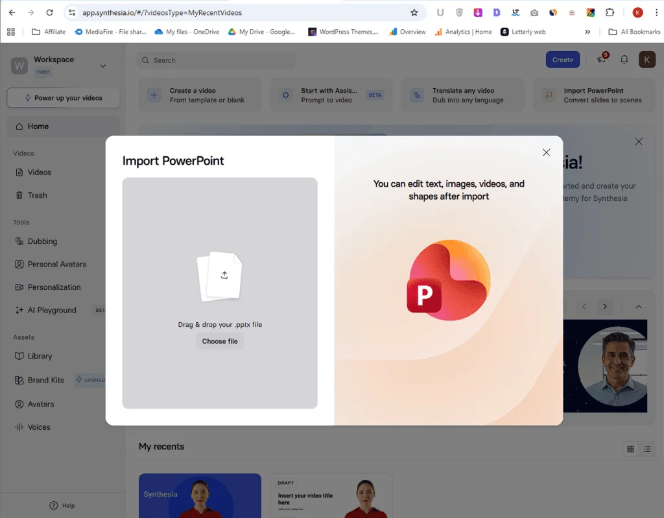
Task: Click the Trash bin icon
Action: [19, 195]
